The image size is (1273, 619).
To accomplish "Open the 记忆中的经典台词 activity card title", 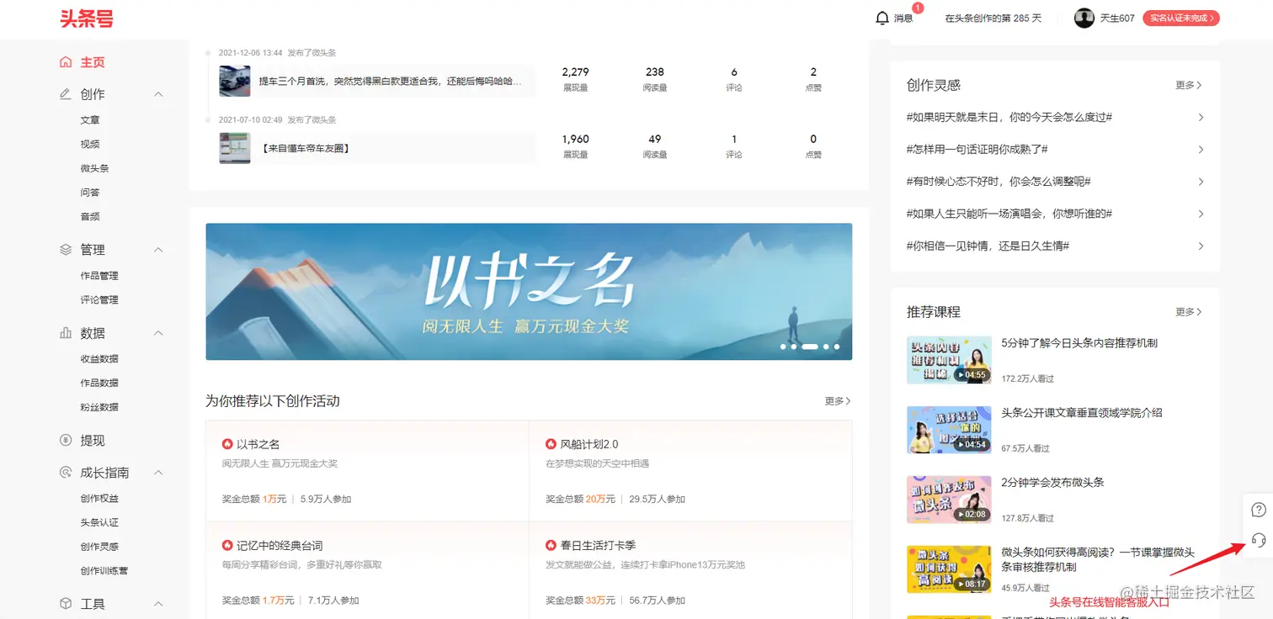I will [x=280, y=546].
